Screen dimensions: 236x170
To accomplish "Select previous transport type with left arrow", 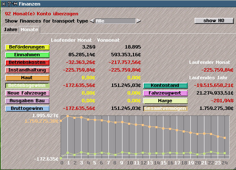I will pyautogui.click(x=92, y=21).
